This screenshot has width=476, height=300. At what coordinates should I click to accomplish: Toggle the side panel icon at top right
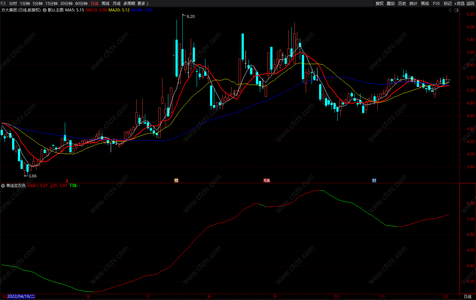tap(456, 10)
